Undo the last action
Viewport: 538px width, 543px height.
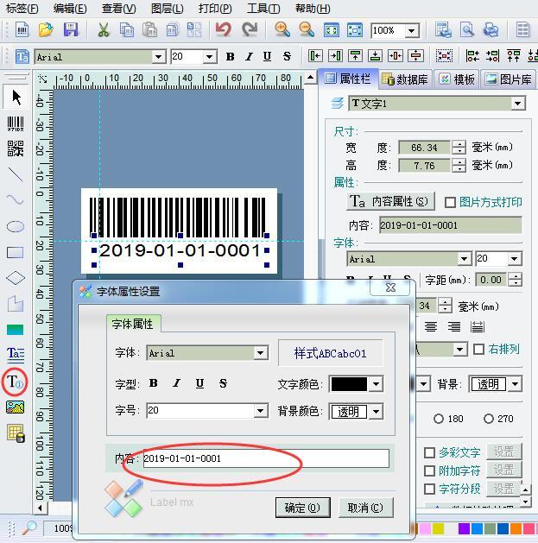pyautogui.click(x=223, y=30)
